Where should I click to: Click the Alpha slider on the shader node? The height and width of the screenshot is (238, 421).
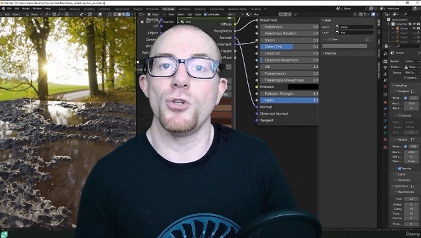[289, 100]
